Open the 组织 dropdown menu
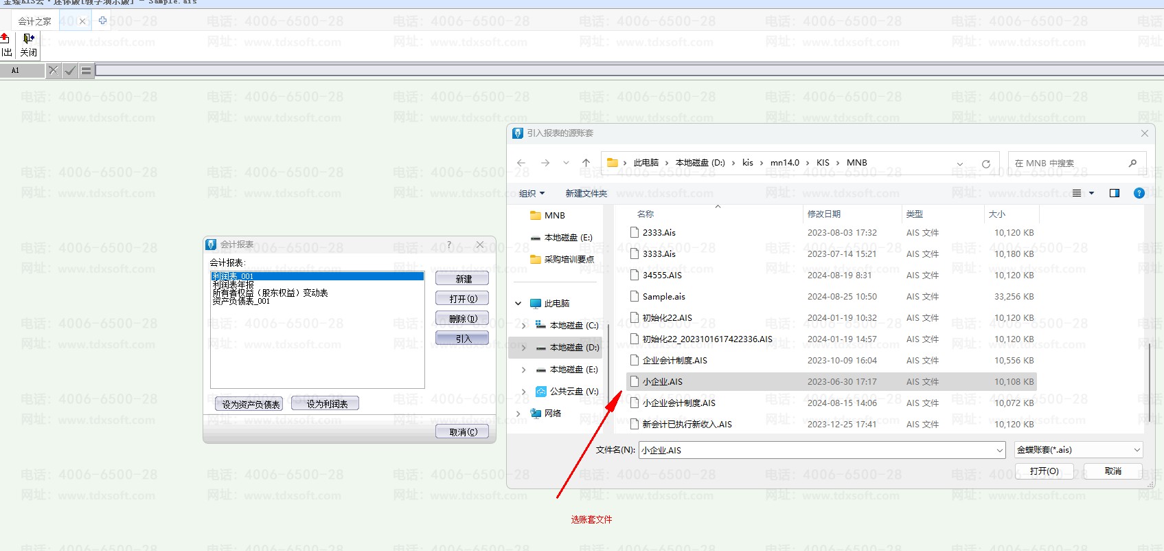Viewport: 1164px width, 551px height. point(532,194)
